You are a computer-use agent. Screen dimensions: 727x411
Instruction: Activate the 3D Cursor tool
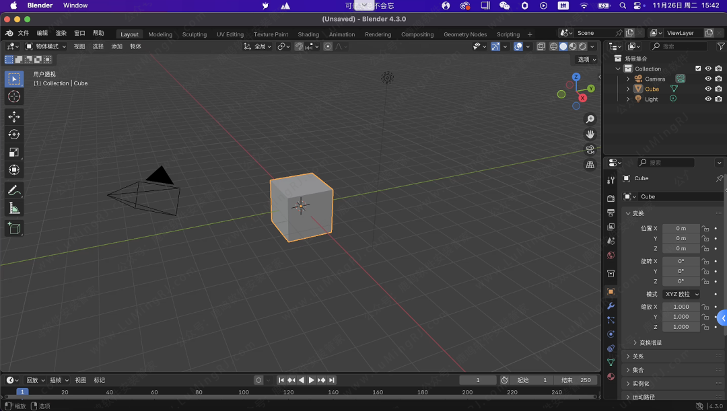click(14, 97)
